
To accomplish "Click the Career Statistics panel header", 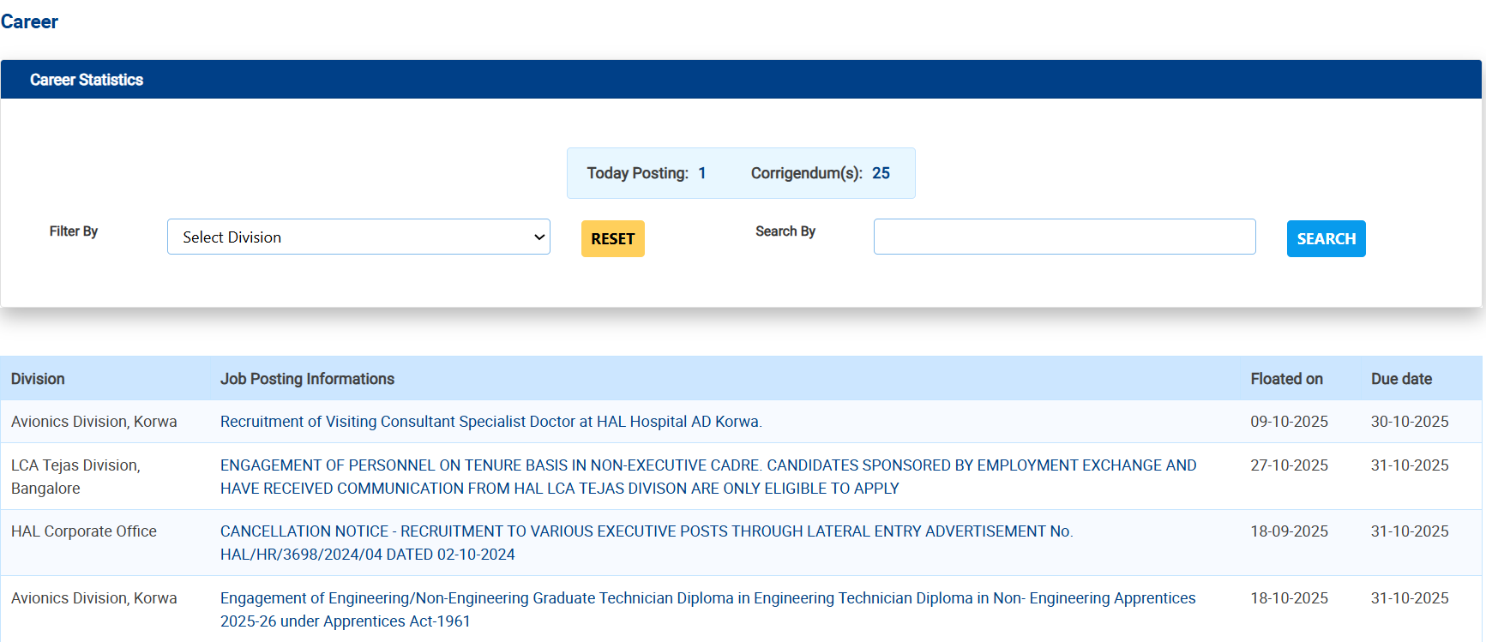I will (87, 80).
